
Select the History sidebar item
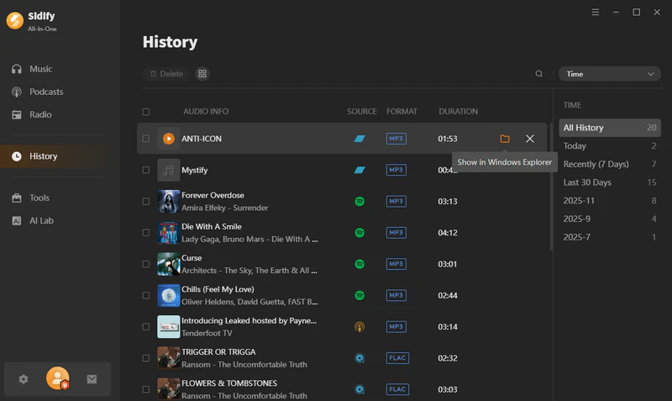[x=53, y=156]
